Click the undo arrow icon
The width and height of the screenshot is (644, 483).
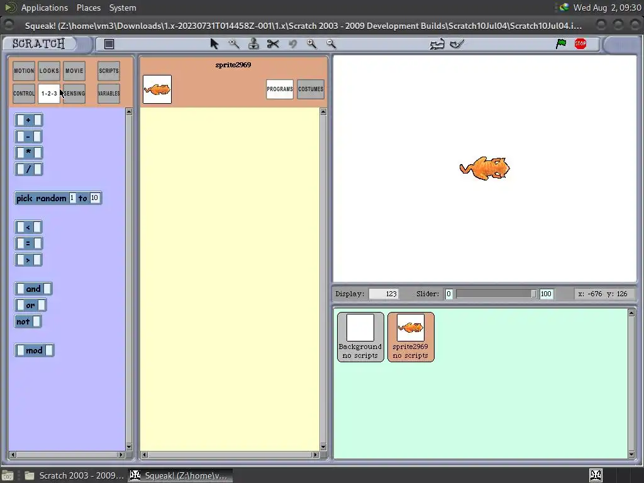click(x=292, y=44)
